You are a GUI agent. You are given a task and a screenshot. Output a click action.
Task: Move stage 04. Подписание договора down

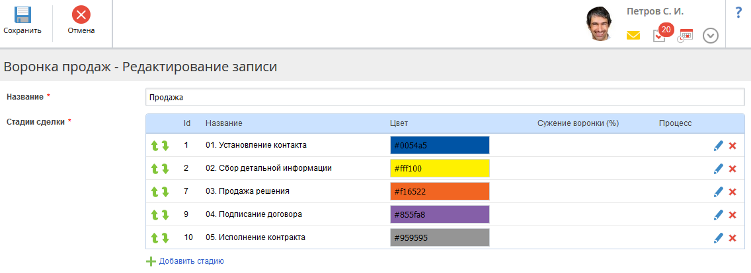(165, 215)
